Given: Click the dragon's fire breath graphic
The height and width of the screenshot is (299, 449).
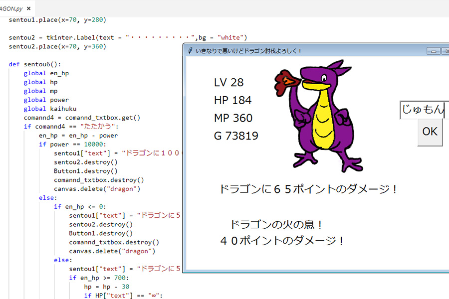Looking at the screenshot, I should click(x=287, y=82).
